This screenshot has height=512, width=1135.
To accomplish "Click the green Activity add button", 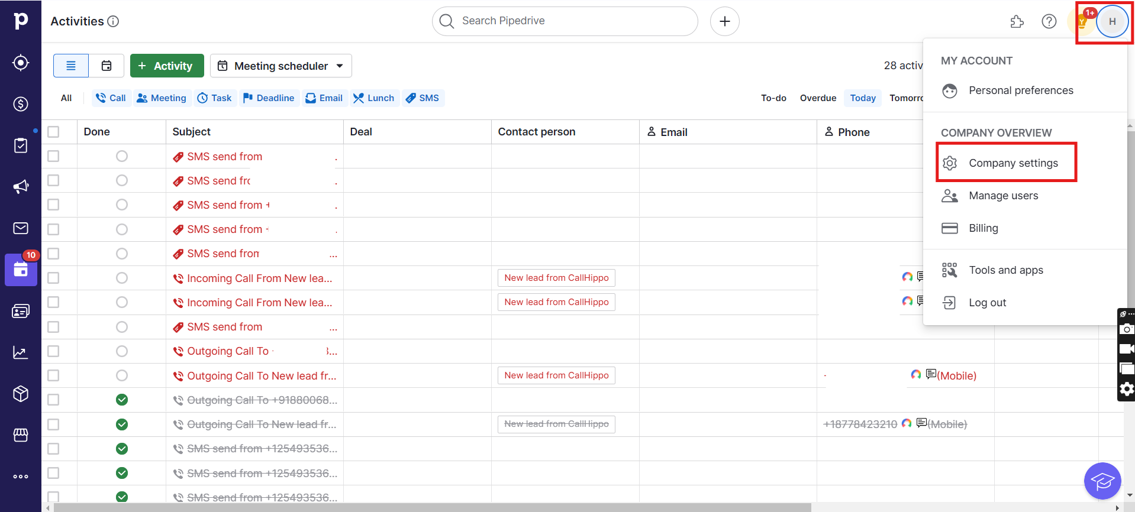I will point(167,66).
